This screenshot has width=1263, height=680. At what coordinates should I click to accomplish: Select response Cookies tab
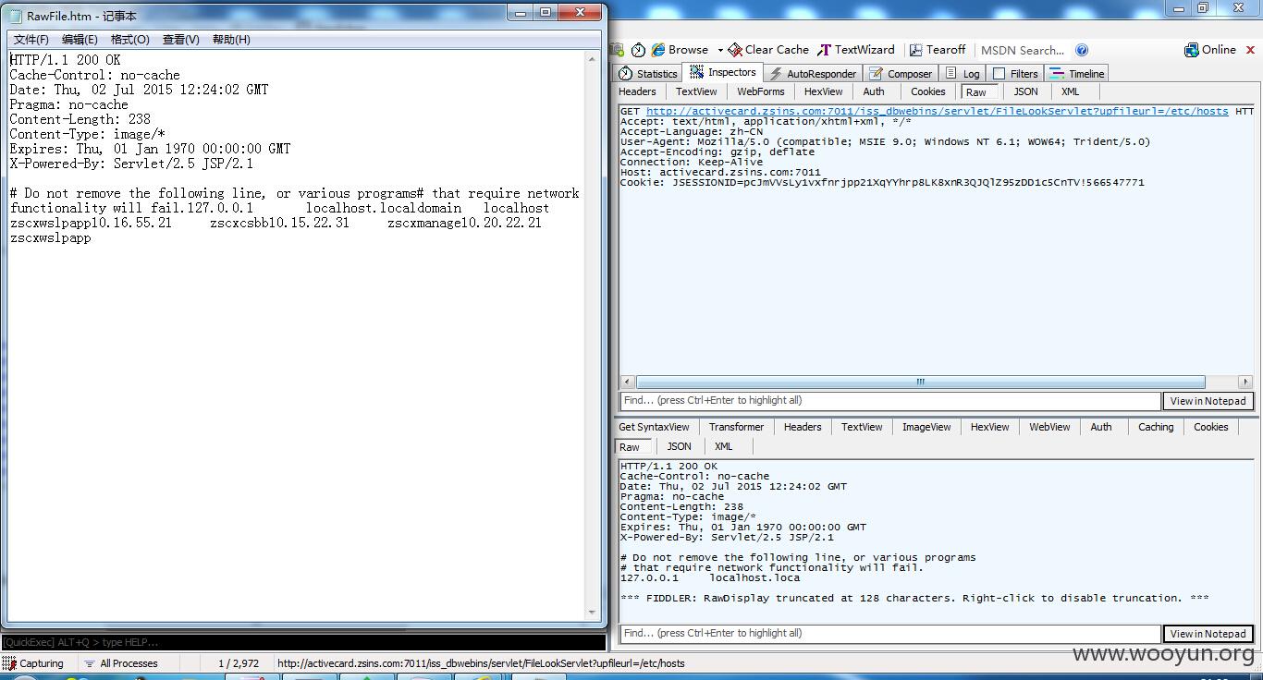point(1211,427)
